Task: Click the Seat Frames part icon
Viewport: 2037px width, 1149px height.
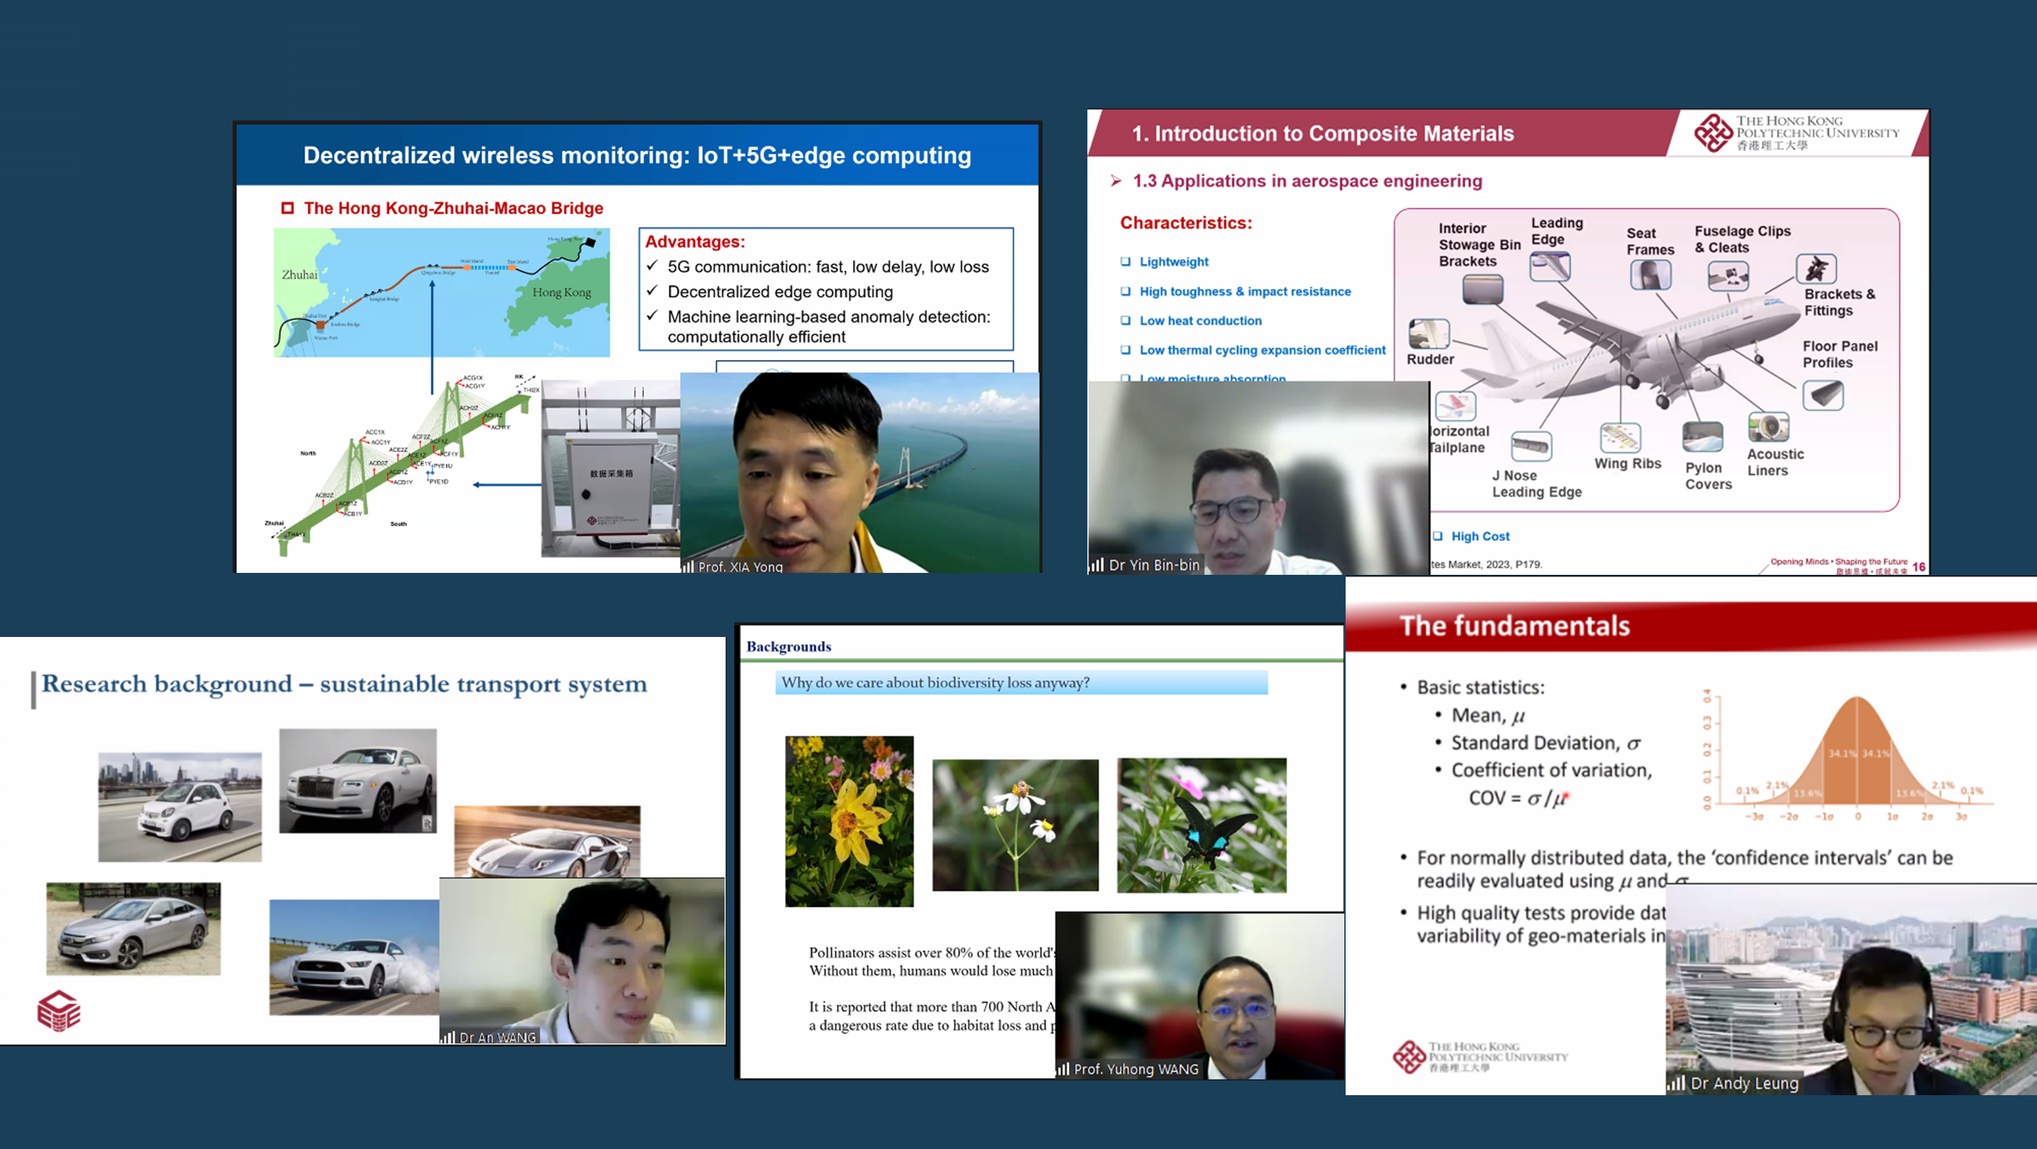Action: [1651, 275]
